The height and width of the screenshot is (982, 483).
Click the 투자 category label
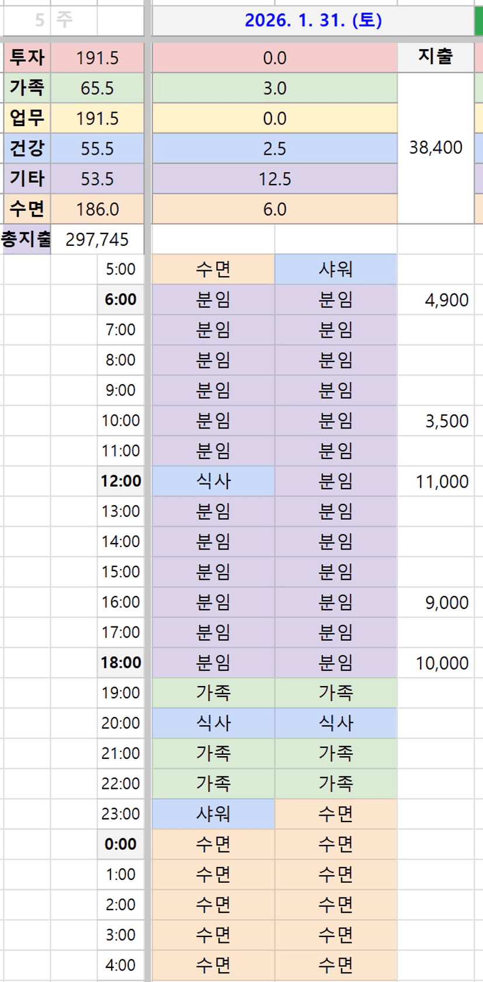[27, 58]
